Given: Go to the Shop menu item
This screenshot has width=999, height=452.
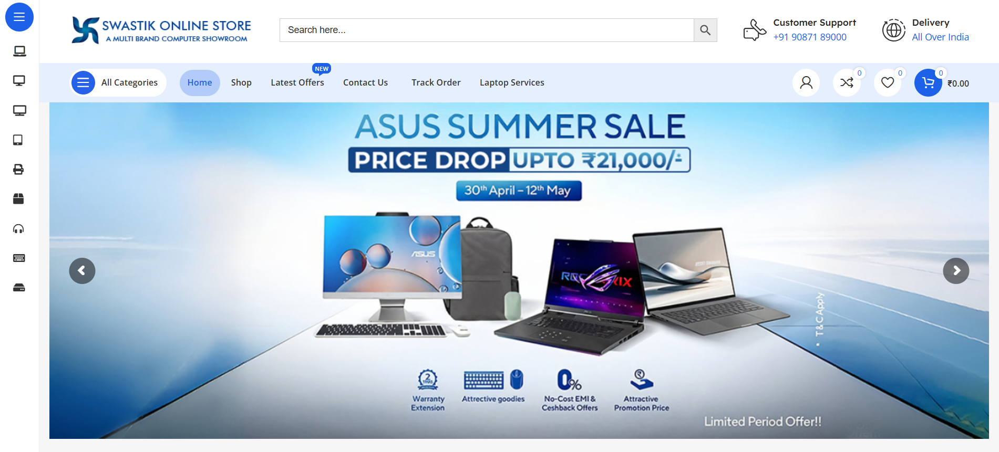Looking at the screenshot, I should click(x=241, y=82).
